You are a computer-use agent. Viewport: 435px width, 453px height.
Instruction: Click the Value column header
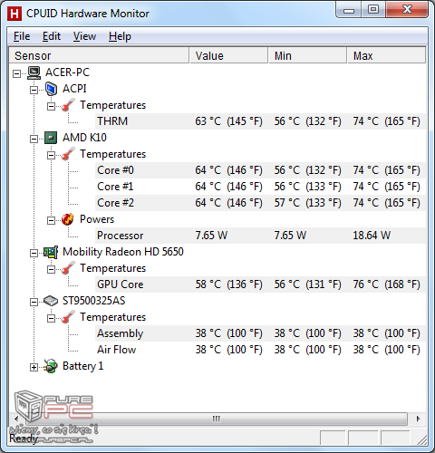(x=229, y=56)
